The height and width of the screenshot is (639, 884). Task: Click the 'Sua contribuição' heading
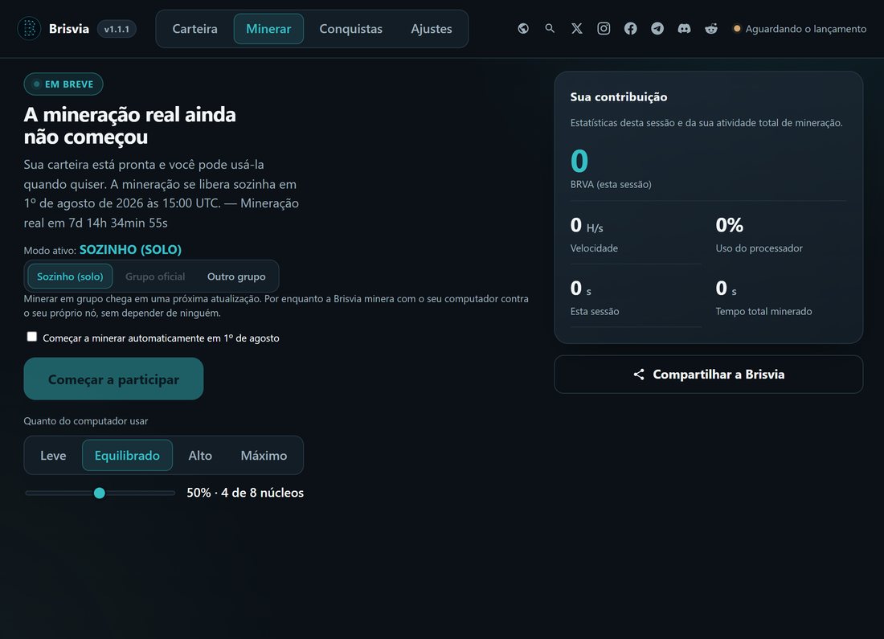tap(619, 97)
